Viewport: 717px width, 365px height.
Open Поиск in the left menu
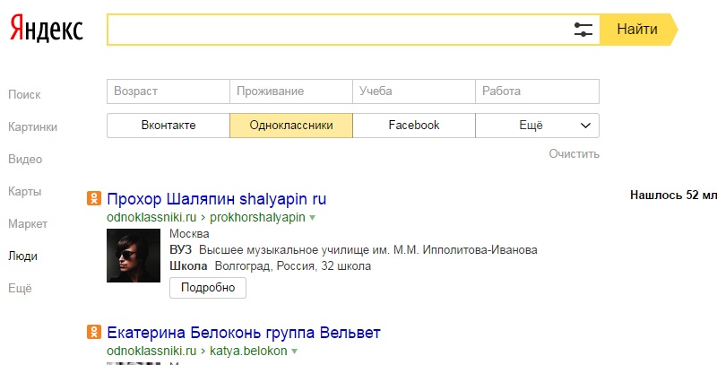pos(24,95)
